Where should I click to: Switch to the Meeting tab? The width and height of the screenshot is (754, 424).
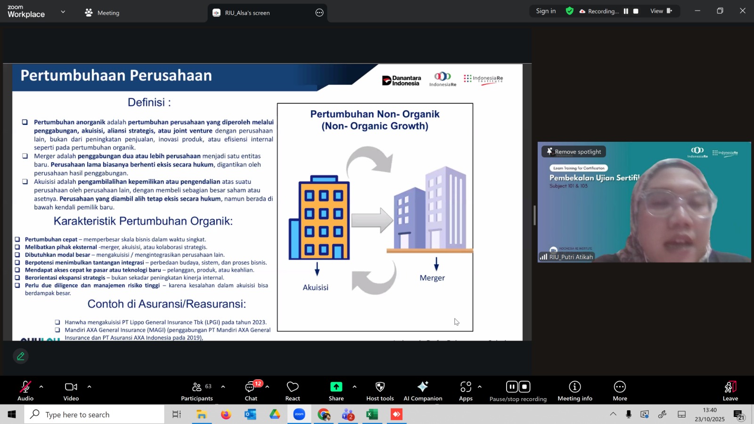[x=102, y=13]
